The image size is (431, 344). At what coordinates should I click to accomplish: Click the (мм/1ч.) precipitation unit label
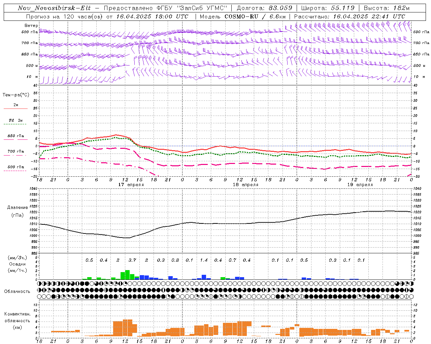17,270
